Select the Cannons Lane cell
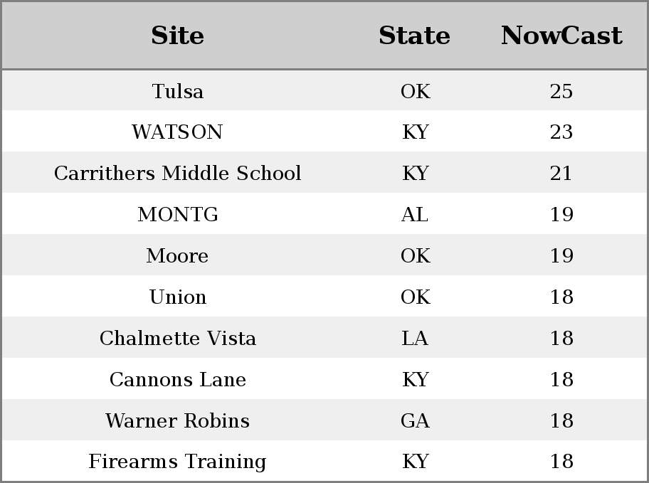Viewport: 649px width, 483px height. click(x=178, y=380)
